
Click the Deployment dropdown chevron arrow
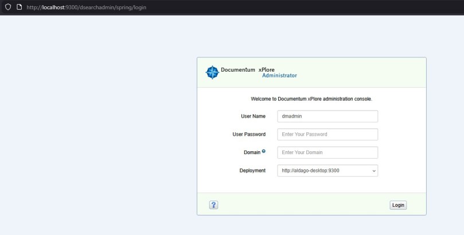point(374,171)
